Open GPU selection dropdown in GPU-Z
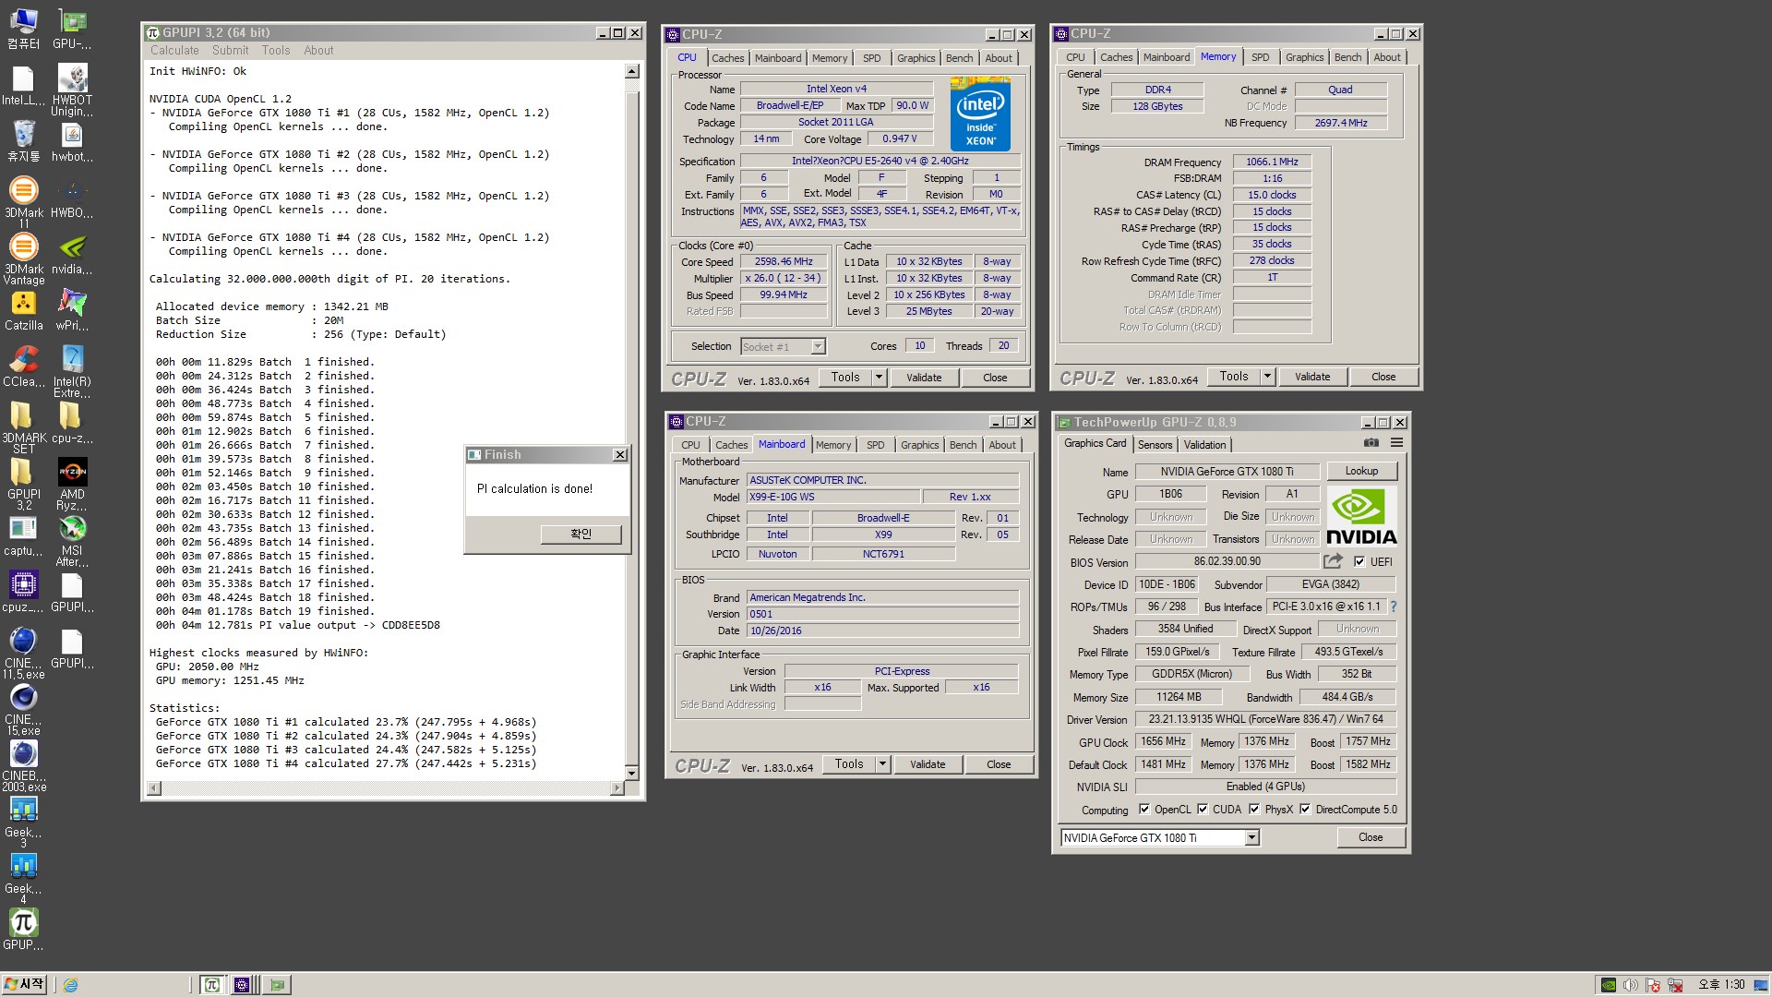The width and height of the screenshot is (1772, 997). (x=1251, y=838)
